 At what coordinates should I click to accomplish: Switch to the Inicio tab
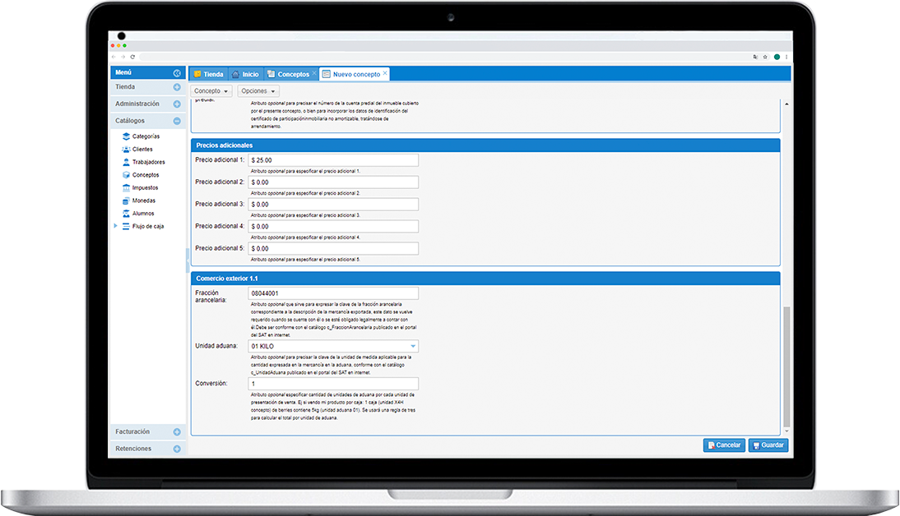click(245, 74)
